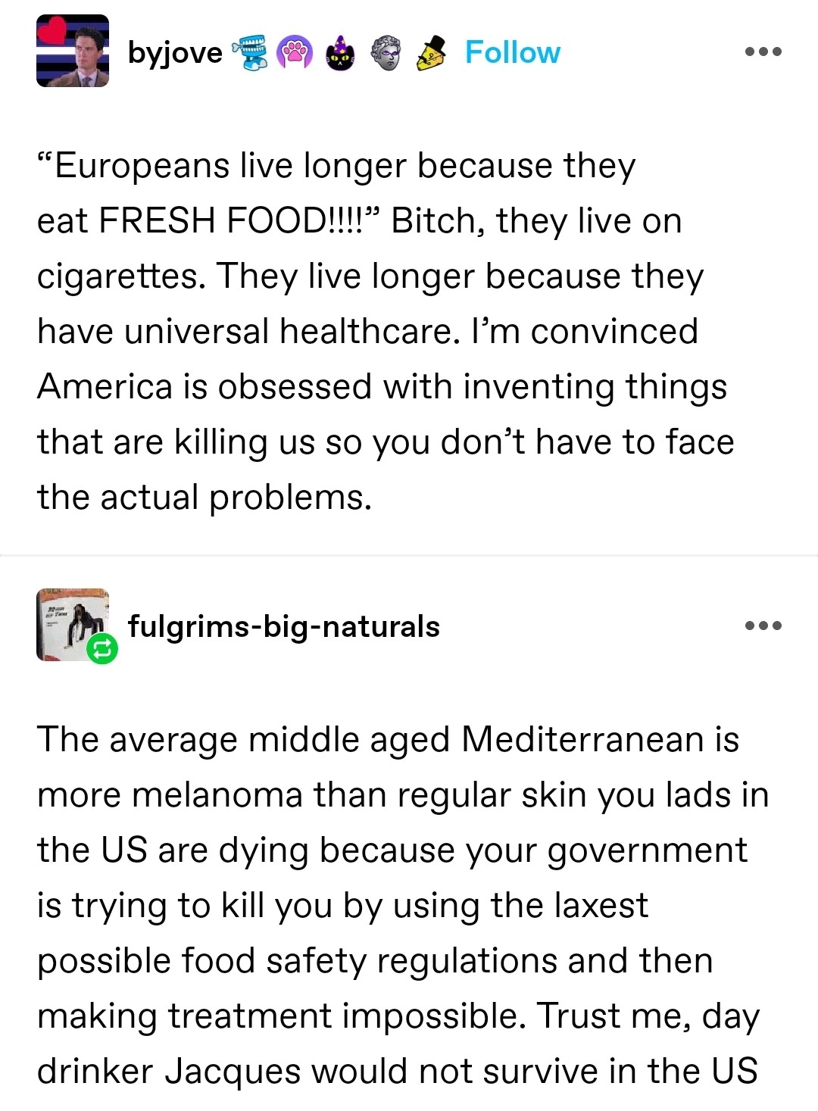The width and height of the screenshot is (818, 1111).
Task: Click byjove's profile avatar
Action: 73,51
